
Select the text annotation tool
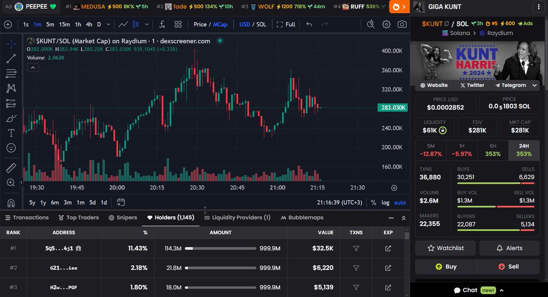[11, 133]
